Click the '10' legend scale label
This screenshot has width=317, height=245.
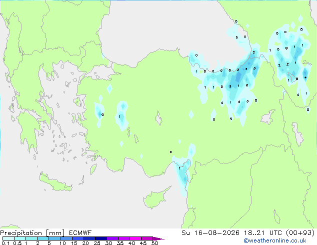[62, 243]
